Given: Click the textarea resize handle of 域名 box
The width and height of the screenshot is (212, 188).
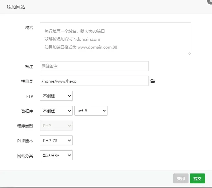Looking at the screenshot, I should point(189,53).
